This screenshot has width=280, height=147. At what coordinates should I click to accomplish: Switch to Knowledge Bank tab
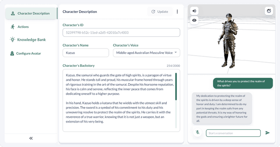tap(31, 40)
